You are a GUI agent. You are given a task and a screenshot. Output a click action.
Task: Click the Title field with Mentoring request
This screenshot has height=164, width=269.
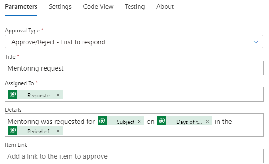(x=134, y=68)
